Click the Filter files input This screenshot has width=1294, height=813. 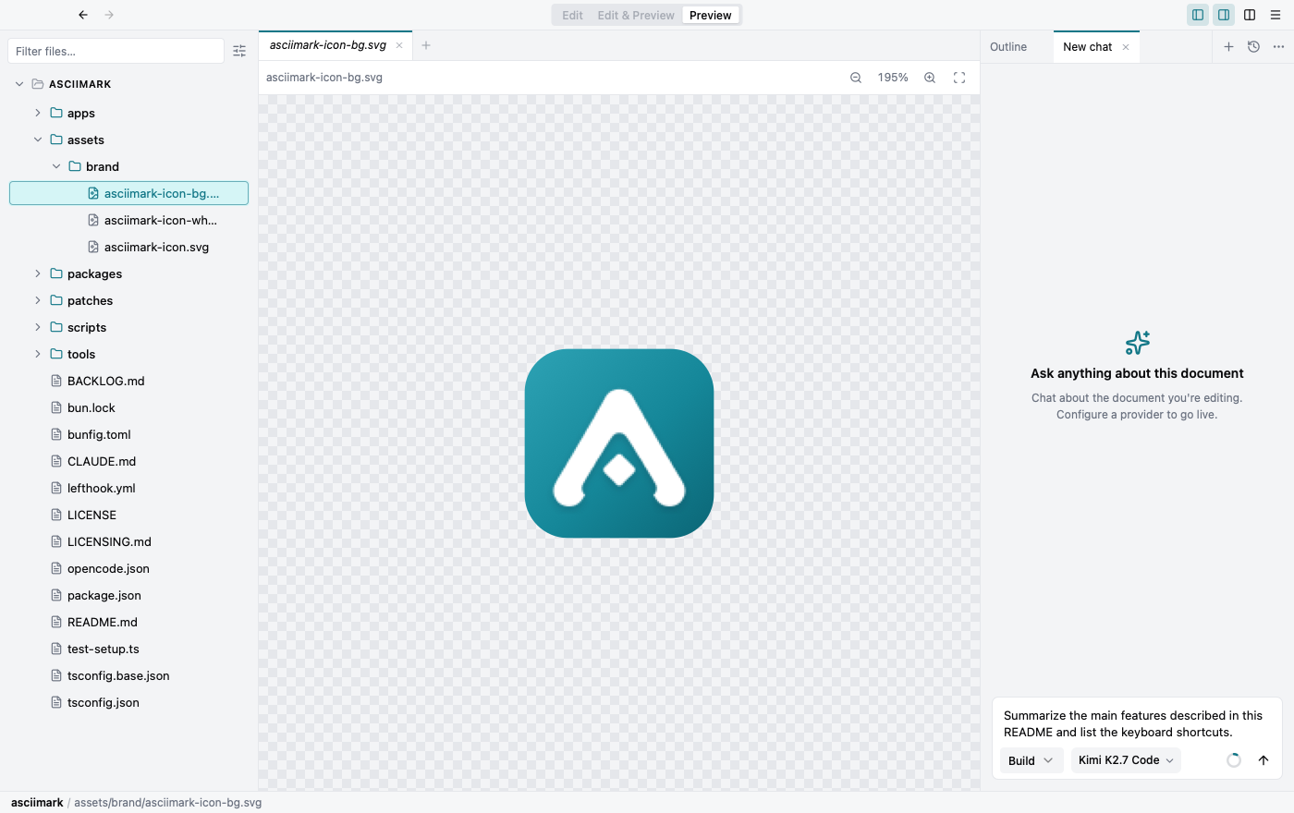pos(116,51)
